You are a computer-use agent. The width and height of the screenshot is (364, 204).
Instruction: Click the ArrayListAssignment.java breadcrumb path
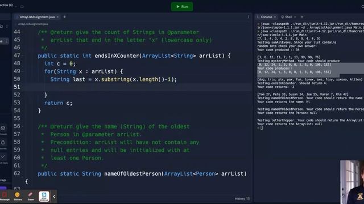pos(33,24)
